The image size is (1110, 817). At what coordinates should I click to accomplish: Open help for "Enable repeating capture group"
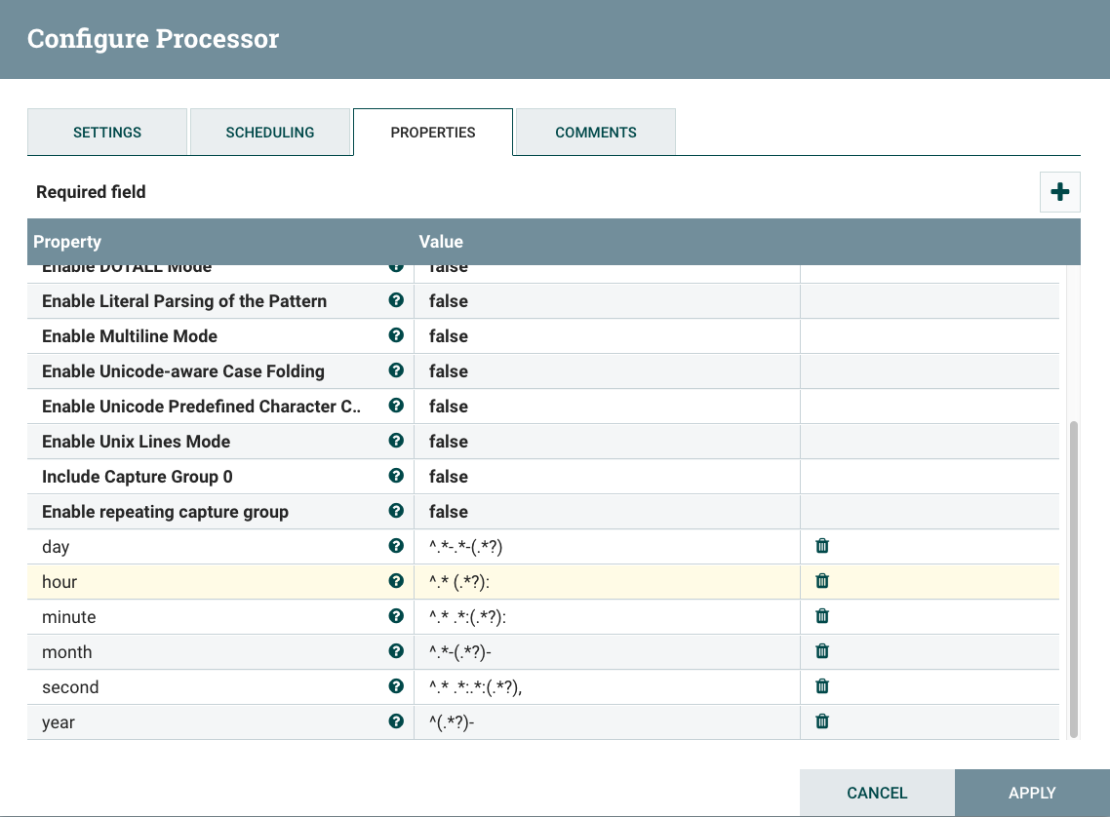point(396,511)
